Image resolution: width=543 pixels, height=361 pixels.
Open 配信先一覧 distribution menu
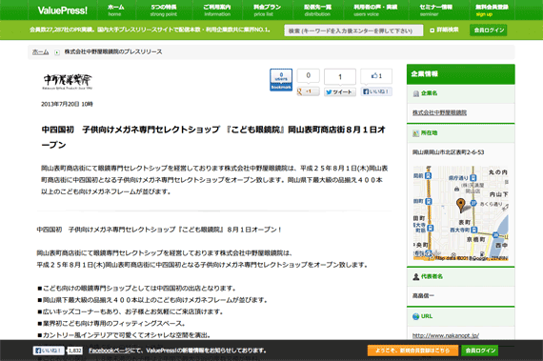(317, 10)
